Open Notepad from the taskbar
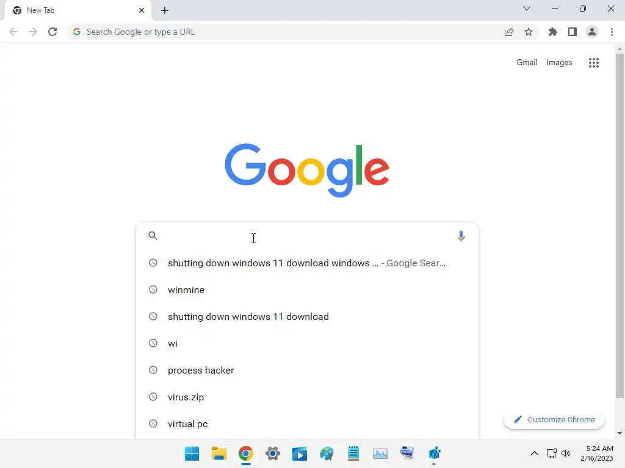 point(353,453)
